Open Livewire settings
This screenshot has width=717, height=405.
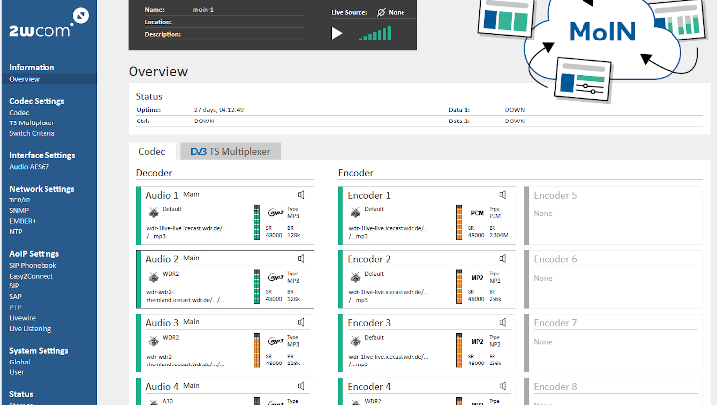22,318
